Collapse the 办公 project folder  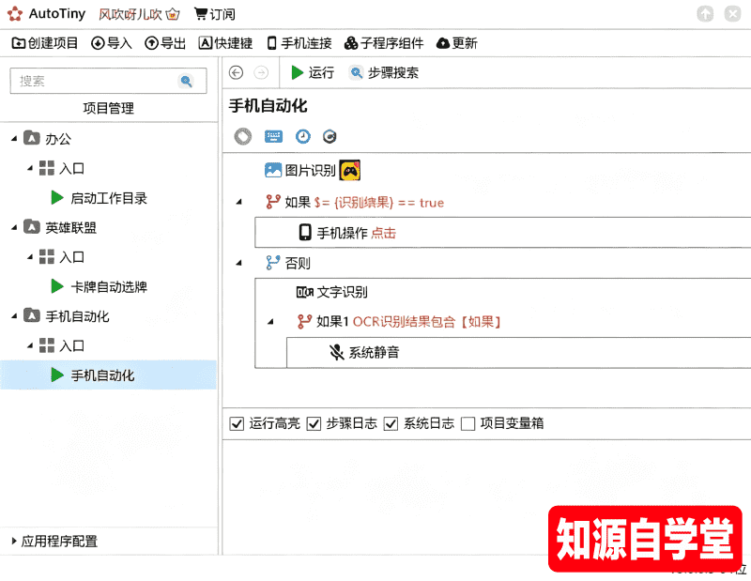14,139
